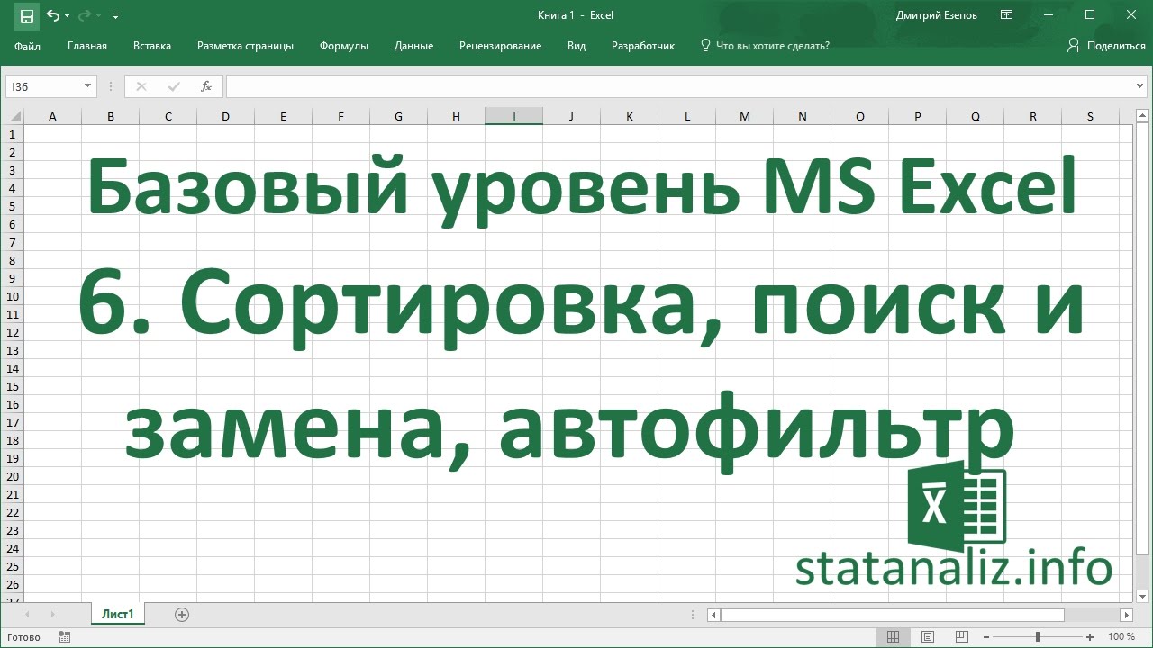The height and width of the screenshot is (648, 1153).
Task: Select row 15 header
Action: coord(13,386)
